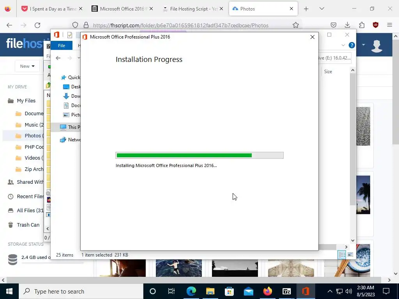The height and width of the screenshot is (299, 399).
Task: Launch Microsoft Edge from taskbar
Action: tap(191, 291)
